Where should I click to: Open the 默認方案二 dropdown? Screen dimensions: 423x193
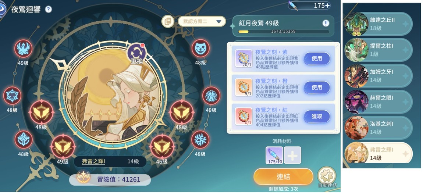click(x=202, y=21)
